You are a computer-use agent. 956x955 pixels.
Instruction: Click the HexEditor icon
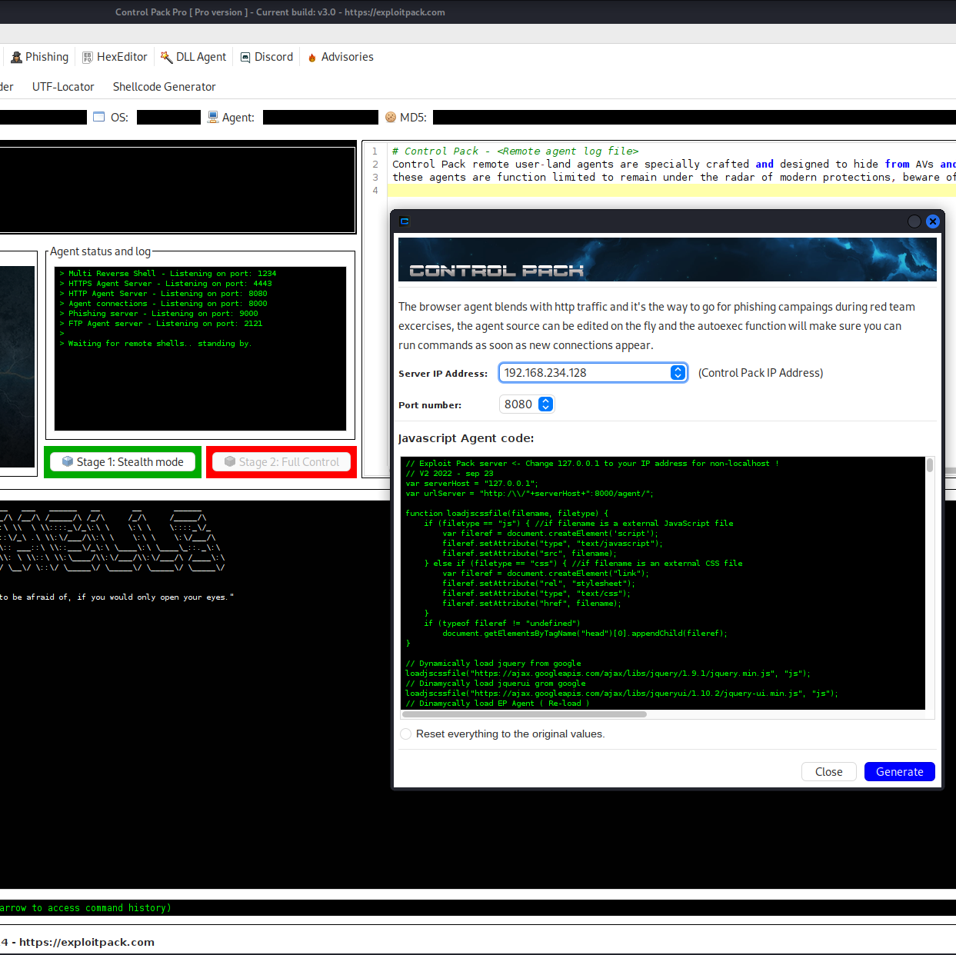[88, 58]
